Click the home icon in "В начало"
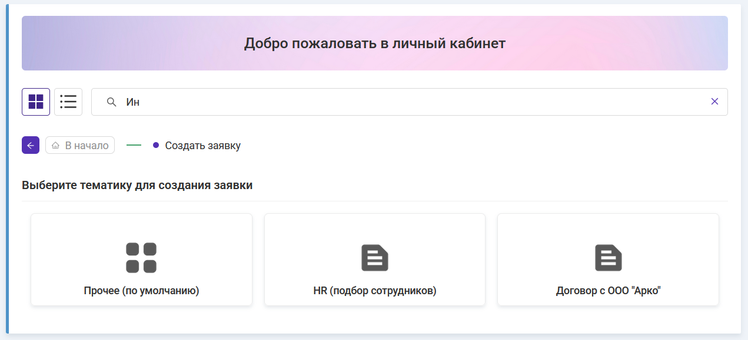Screen dimensions: 748x340 pyautogui.click(x=56, y=146)
